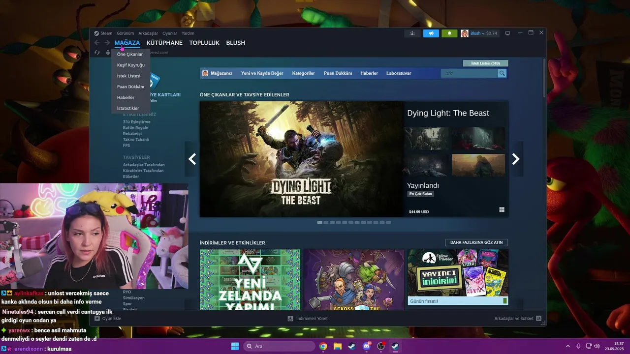
Task: Switch to the TOPLULUK tab
Action: coord(204,43)
